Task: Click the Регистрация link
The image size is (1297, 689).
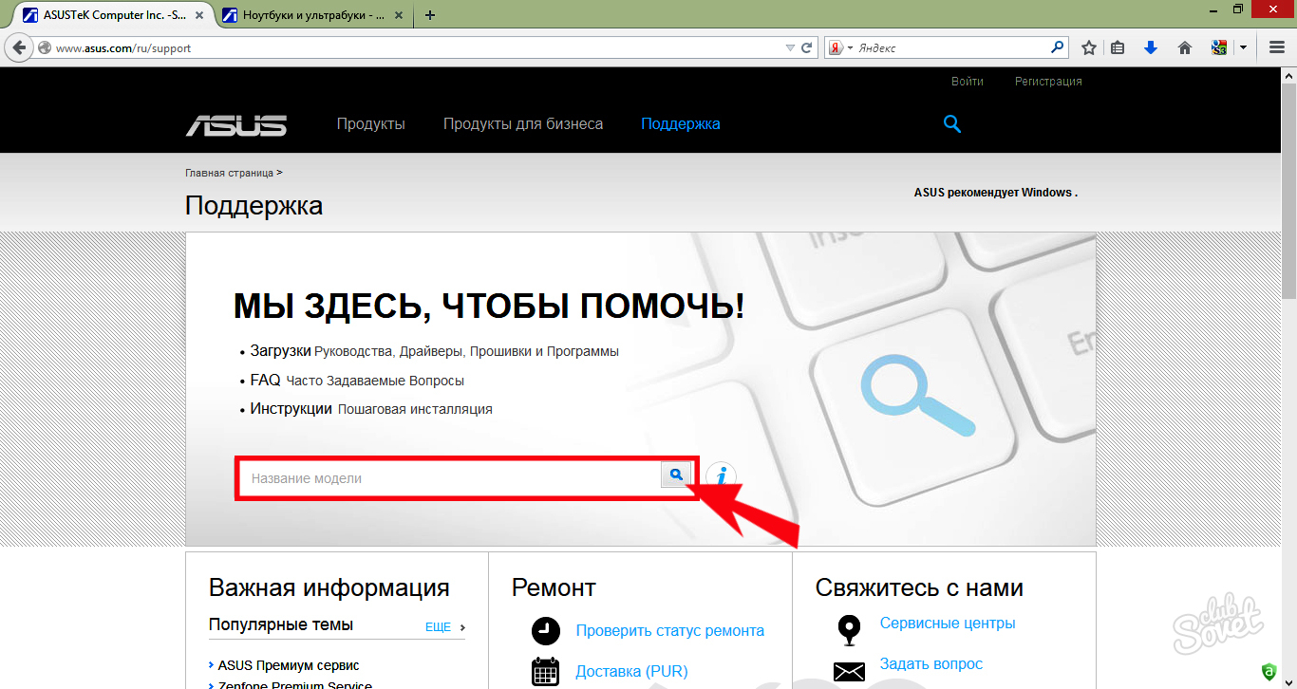Action: (1048, 82)
